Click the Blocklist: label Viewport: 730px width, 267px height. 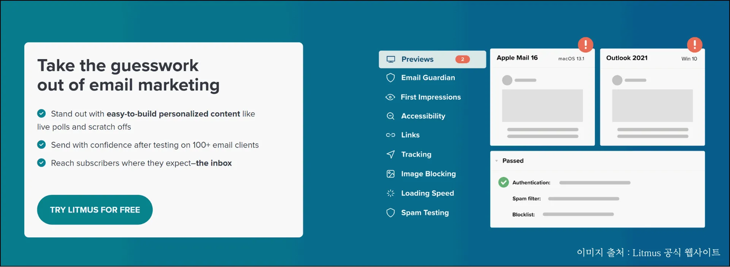[x=523, y=215]
